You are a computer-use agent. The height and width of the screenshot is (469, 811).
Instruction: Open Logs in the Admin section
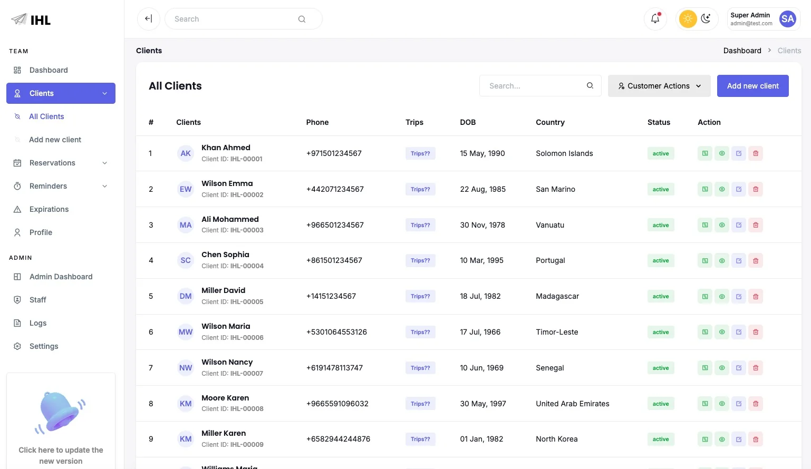(61, 323)
